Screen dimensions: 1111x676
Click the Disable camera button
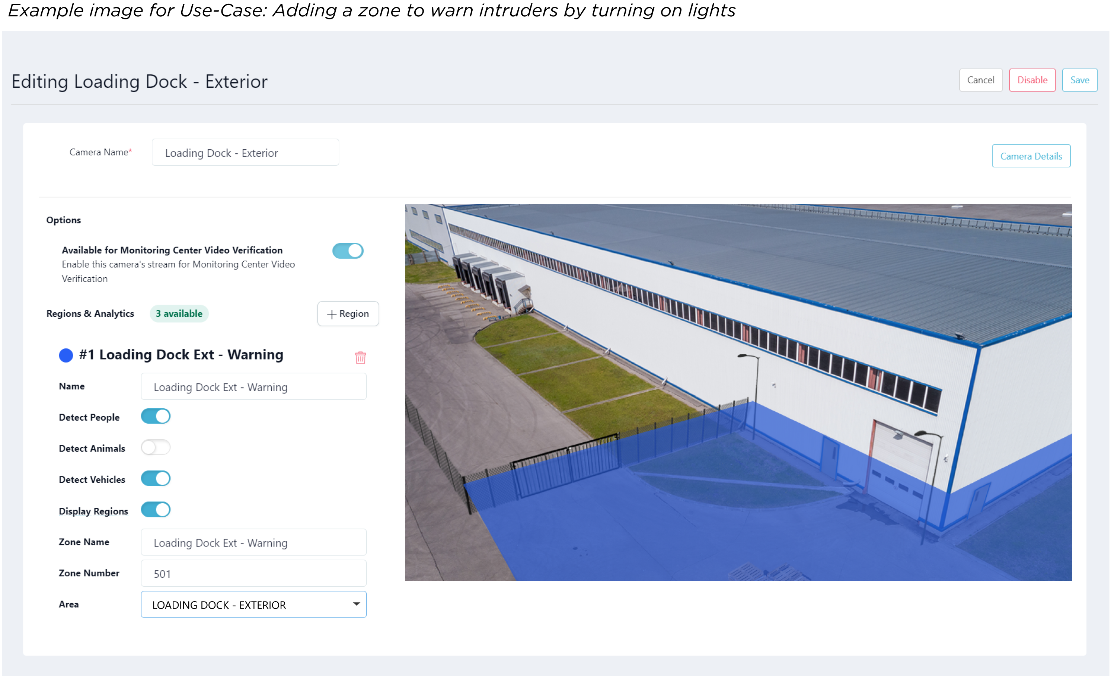point(1032,80)
